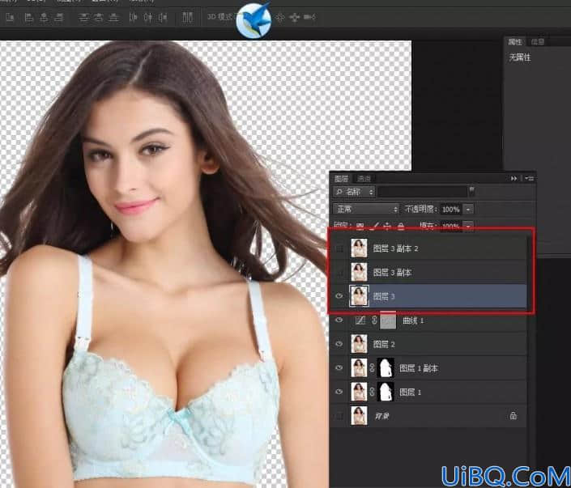
Task: Click the link icon on 图层 1 副本
Action: 373,368
